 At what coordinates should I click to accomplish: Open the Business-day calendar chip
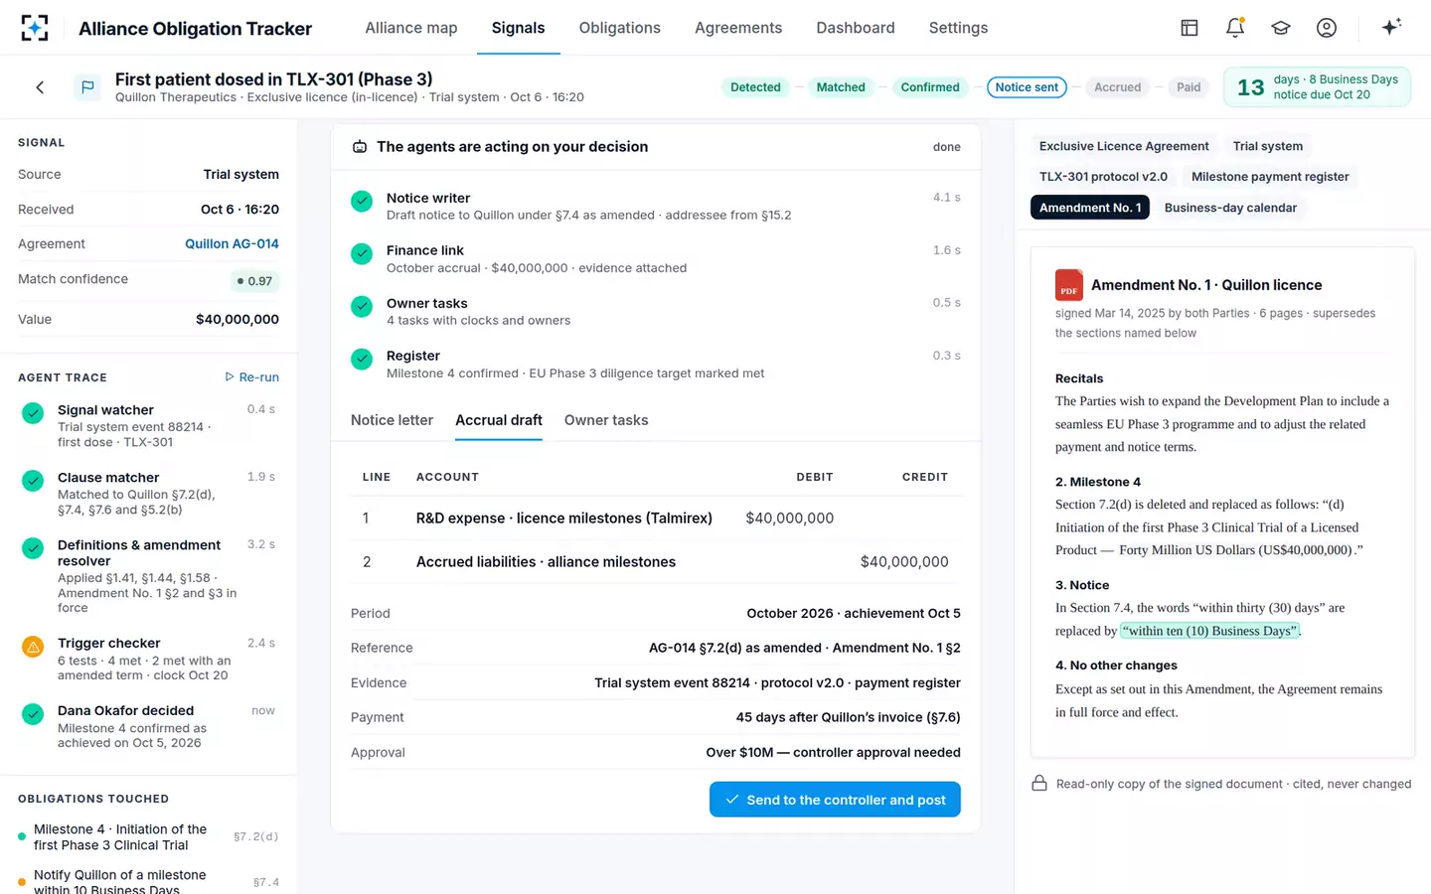pos(1230,208)
